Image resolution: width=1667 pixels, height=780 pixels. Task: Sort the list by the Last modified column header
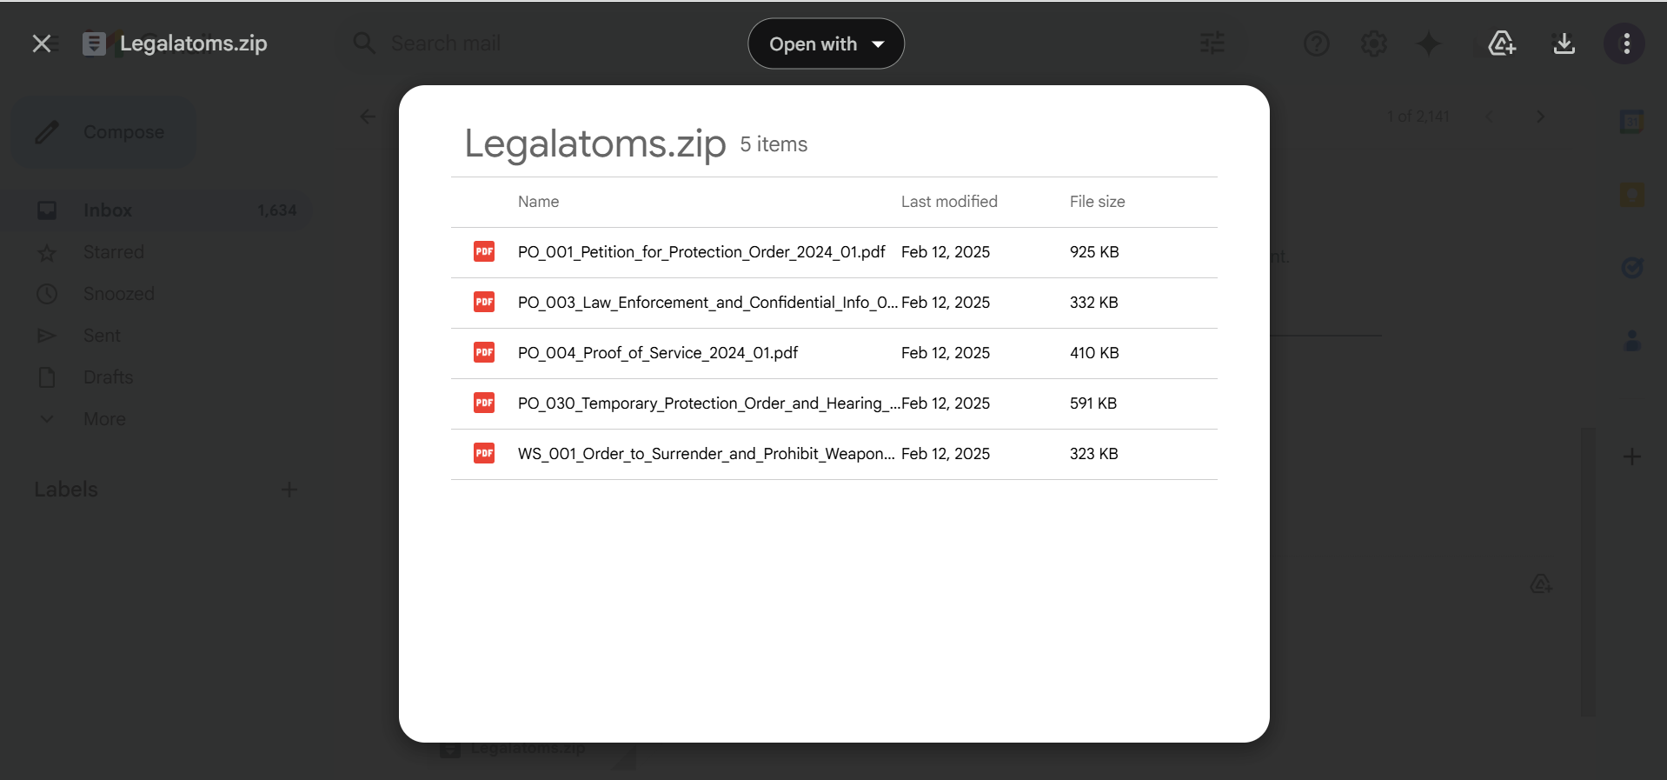949,202
